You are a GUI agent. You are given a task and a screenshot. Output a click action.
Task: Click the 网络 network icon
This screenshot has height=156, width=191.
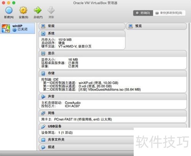[43, 113]
